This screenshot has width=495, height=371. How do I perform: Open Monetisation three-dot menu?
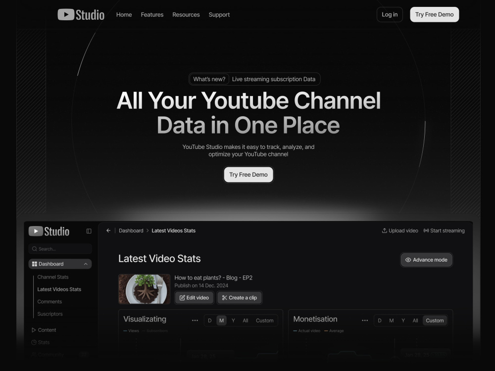pyautogui.click(x=365, y=321)
